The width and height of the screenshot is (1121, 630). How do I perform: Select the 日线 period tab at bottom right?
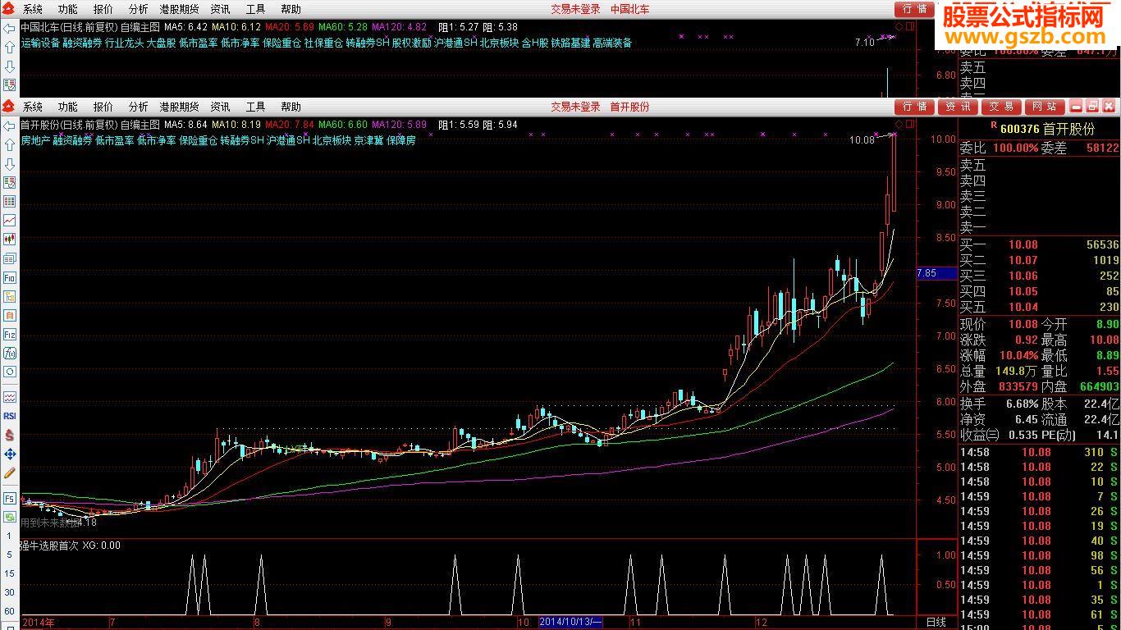point(936,622)
